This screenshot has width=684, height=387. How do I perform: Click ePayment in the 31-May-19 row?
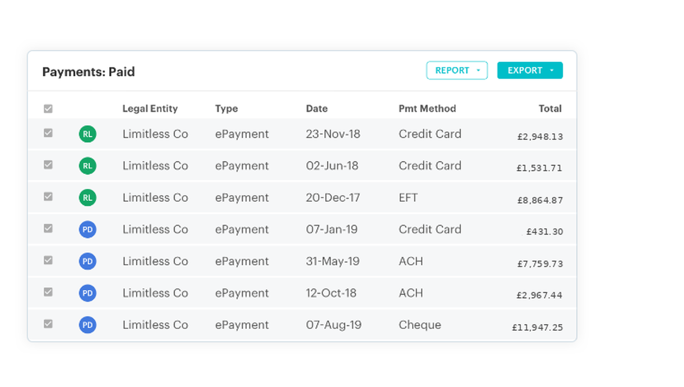tap(242, 261)
